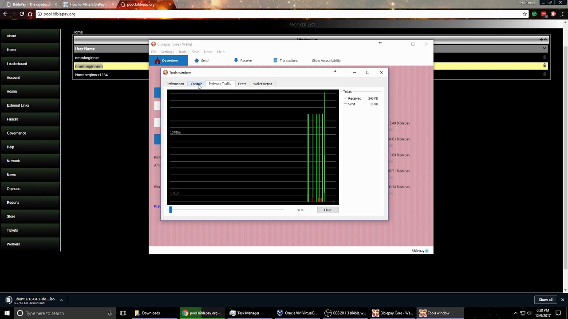Switch to BiblePay - The cryptocurrency browser tab

(31, 4)
